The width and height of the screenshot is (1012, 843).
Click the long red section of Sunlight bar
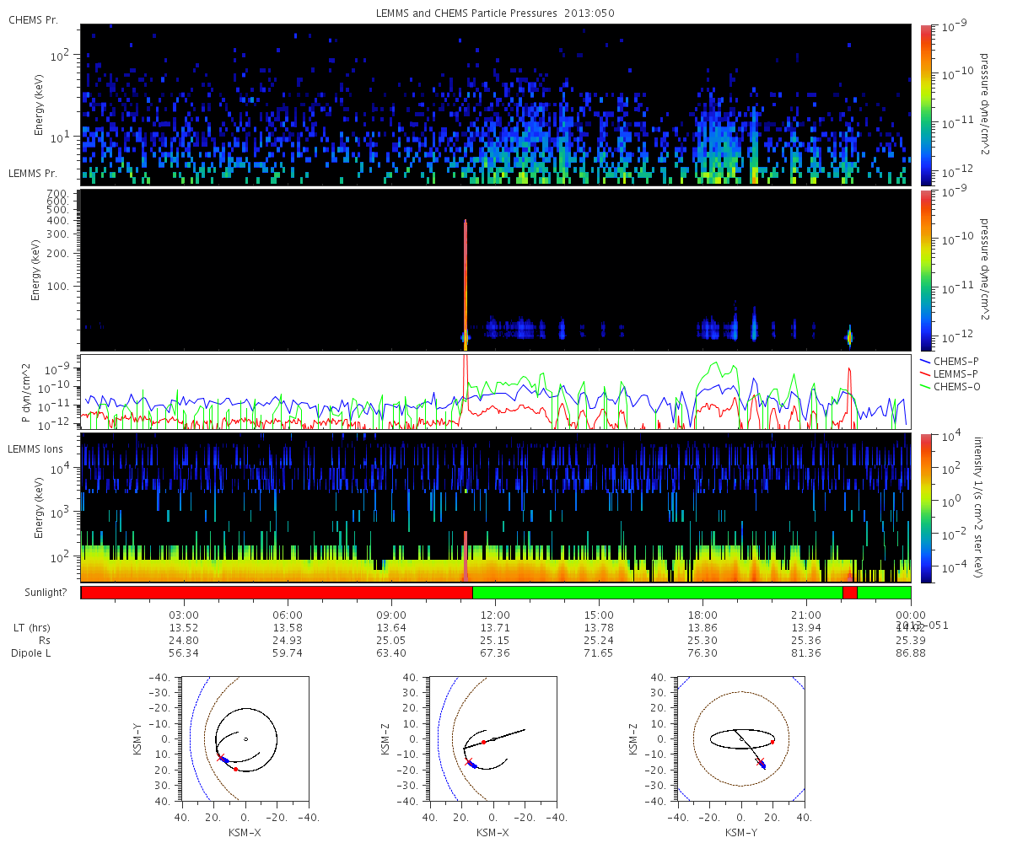tap(277, 593)
